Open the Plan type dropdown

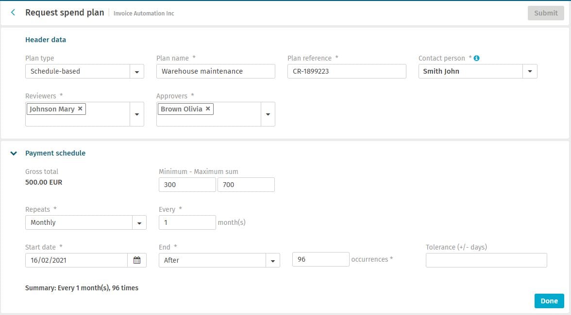(x=137, y=71)
